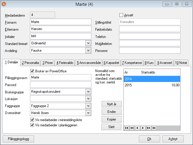Viewport: 193px width, 145px height.
Task: Click the Personnr input field
Action: point(150,50)
